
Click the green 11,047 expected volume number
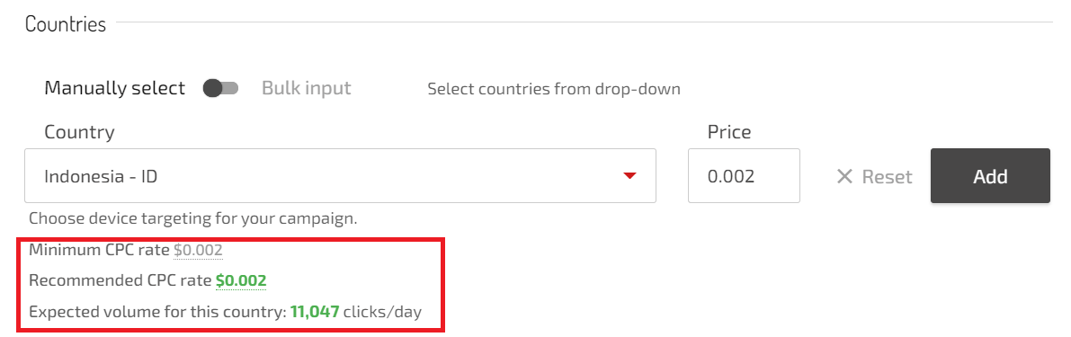click(315, 313)
